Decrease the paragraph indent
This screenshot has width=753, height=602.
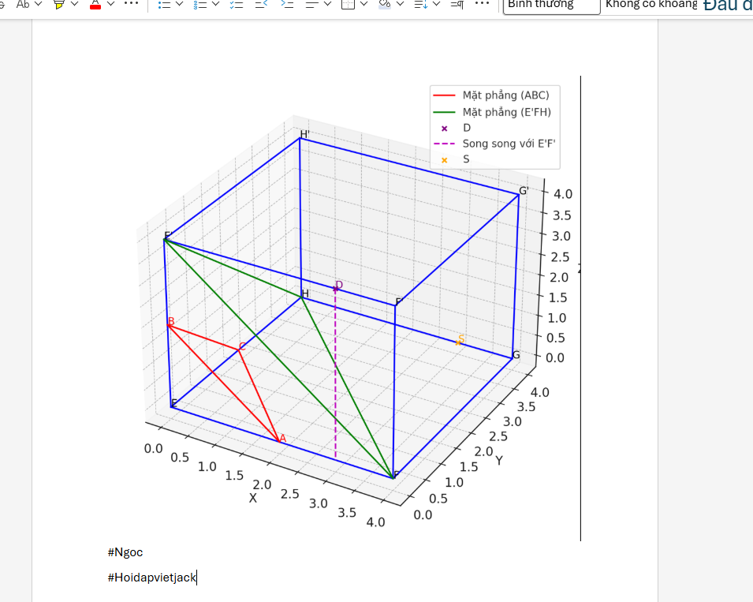pos(261,4)
